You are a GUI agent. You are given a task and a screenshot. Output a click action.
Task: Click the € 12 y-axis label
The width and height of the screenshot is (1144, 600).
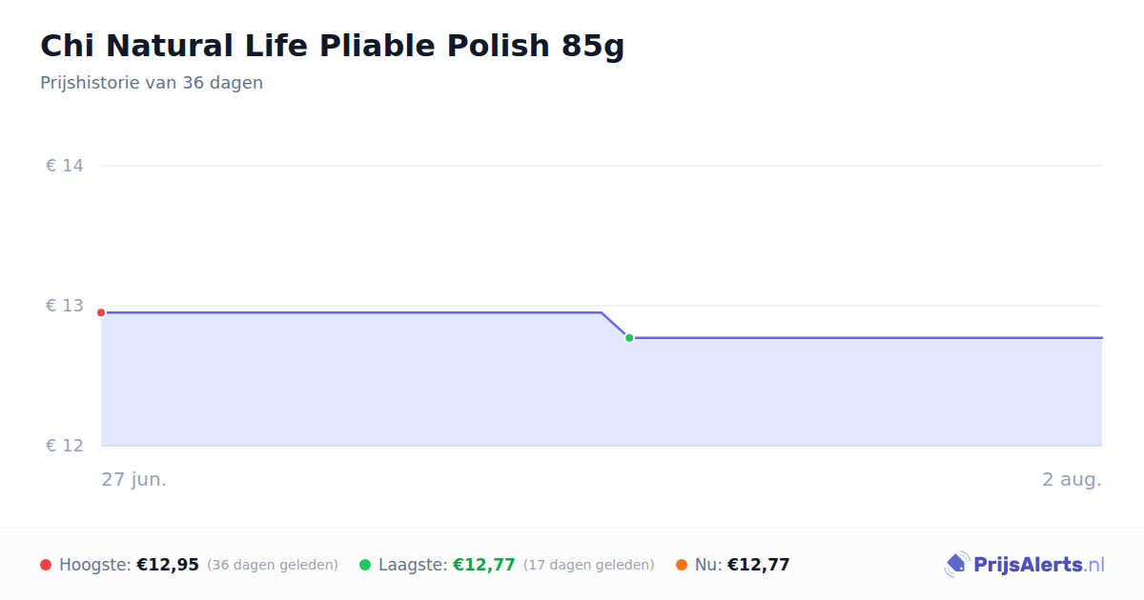pos(65,446)
